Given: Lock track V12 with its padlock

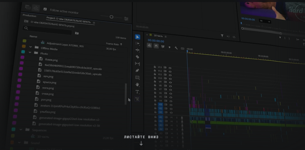Looking at the screenshot, I should point(155,70).
